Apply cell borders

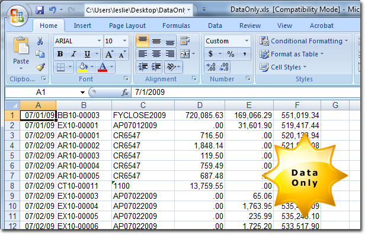(61, 67)
